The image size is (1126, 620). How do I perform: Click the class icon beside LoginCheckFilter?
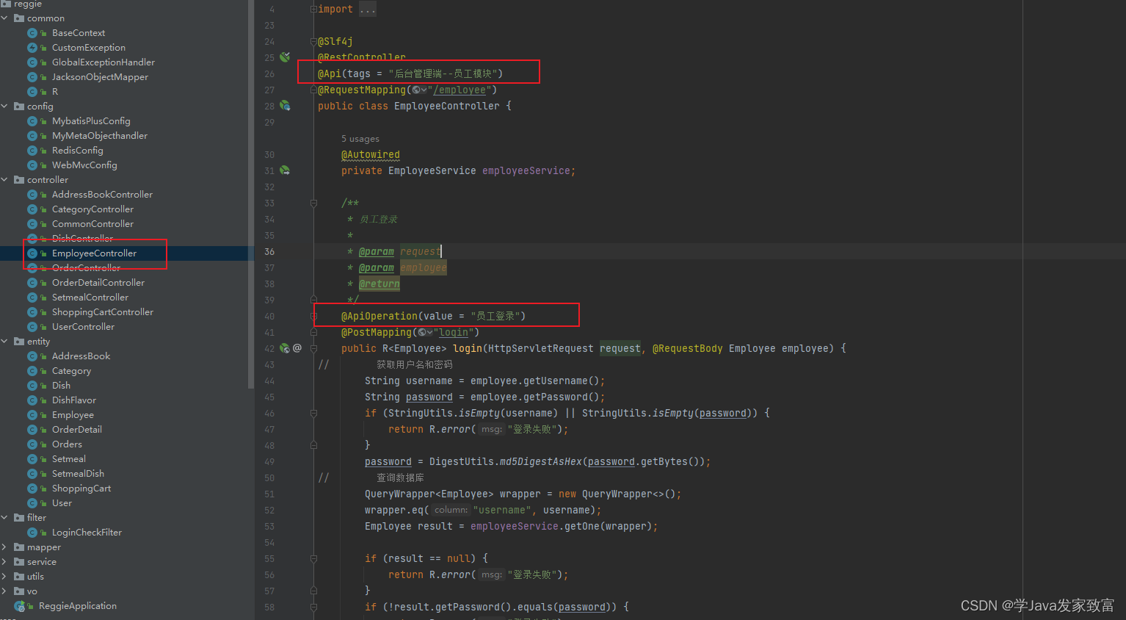click(32, 533)
